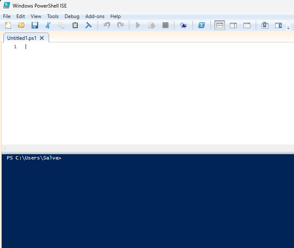Open a script with the folder icon
This screenshot has height=248, width=294.
point(21,25)
